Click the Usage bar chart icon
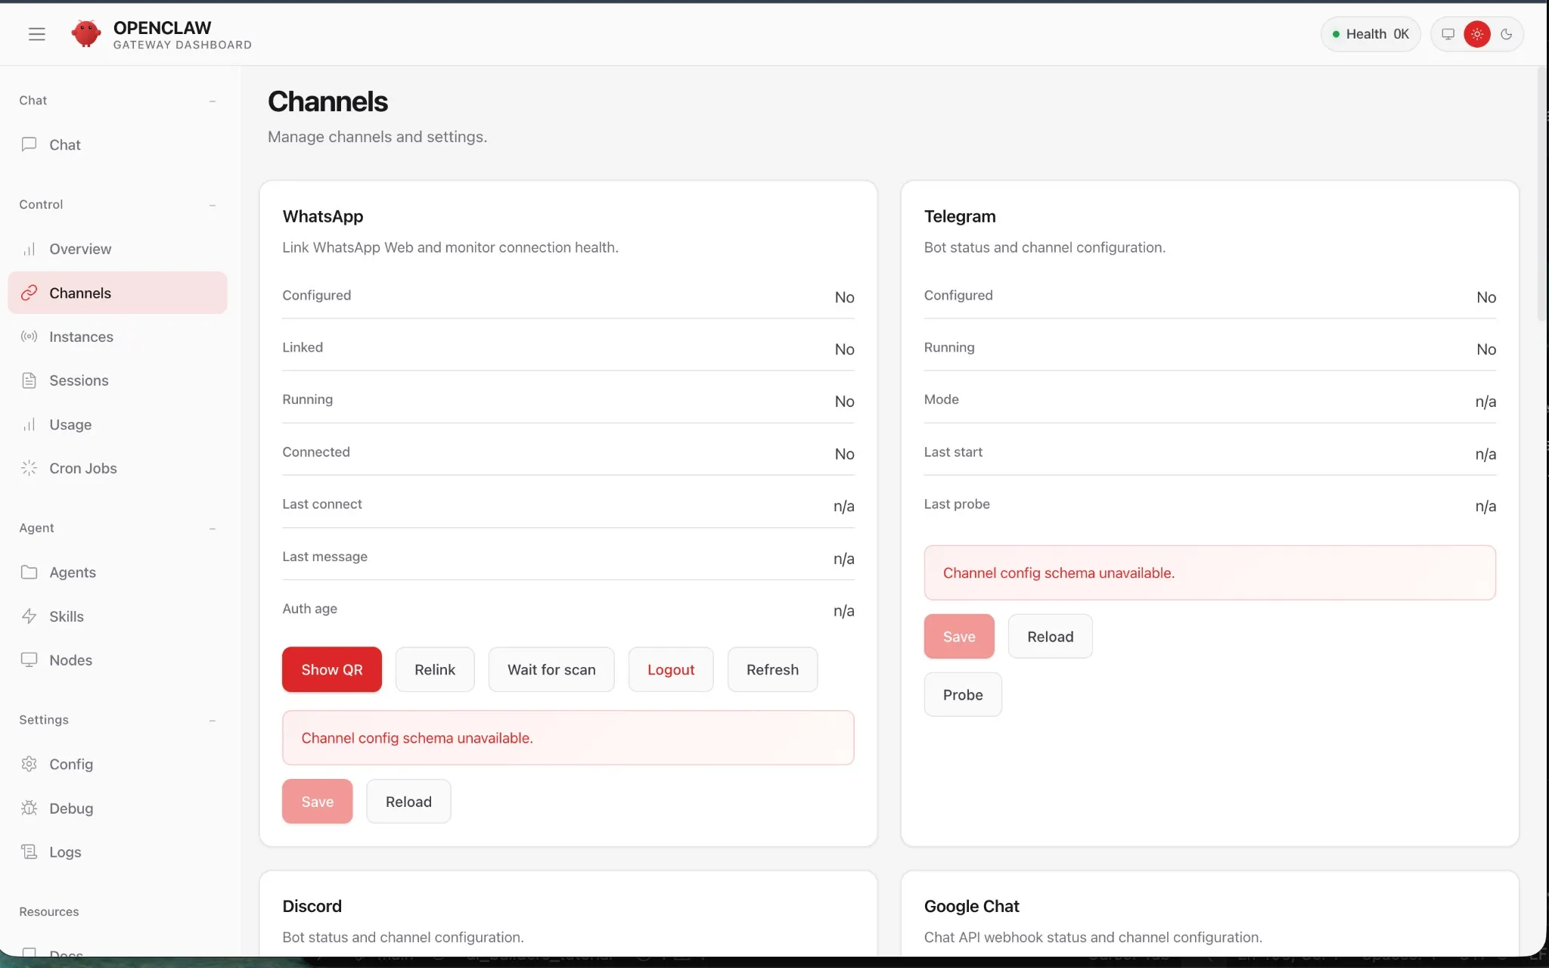 [29, 424]
